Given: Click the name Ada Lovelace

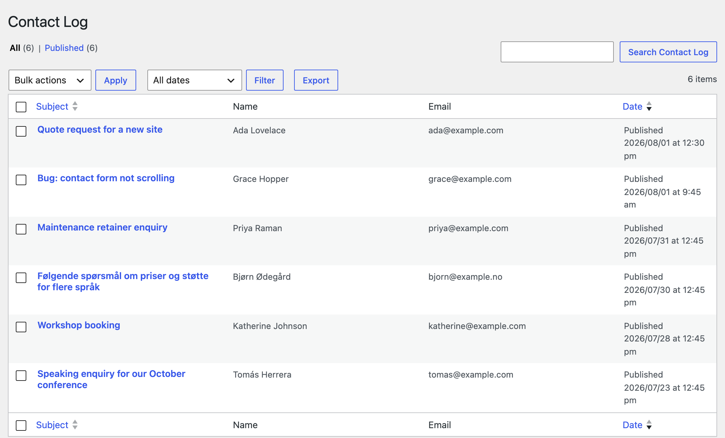Looking at the screenshot, I should [x=259, y=130].
